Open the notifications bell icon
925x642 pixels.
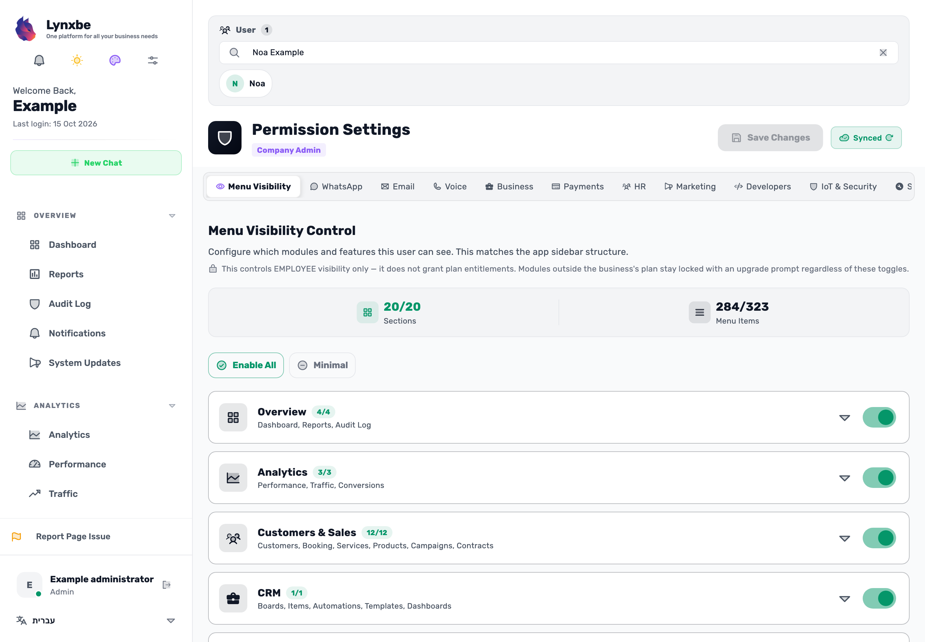coord(39,60)
